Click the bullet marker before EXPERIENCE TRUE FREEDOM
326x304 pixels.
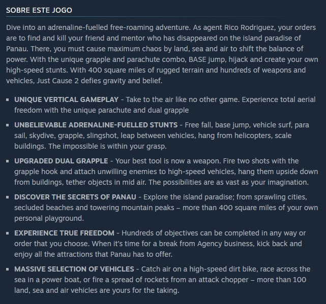pyautogui.click(x=8, y=233)
